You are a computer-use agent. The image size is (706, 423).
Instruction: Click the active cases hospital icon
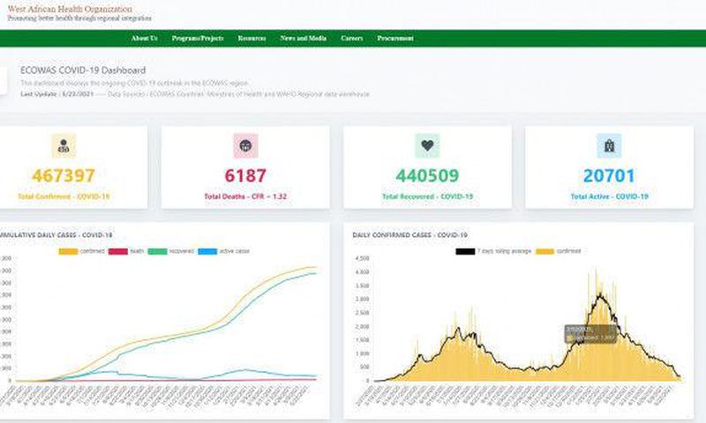click(x=609, y=145)
